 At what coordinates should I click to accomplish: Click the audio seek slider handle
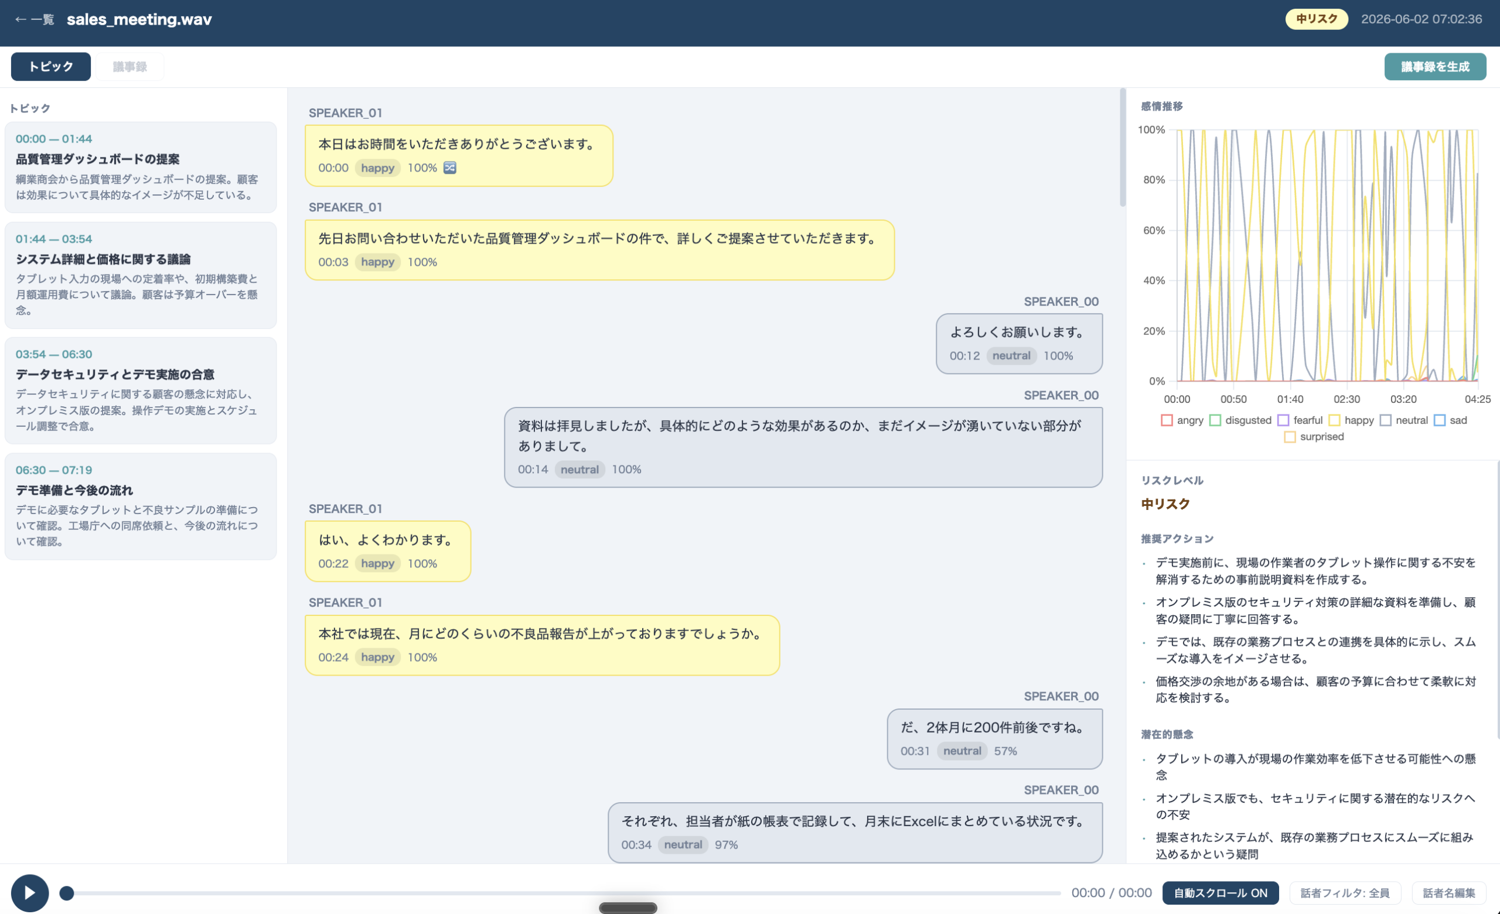[x=67, y=893]
